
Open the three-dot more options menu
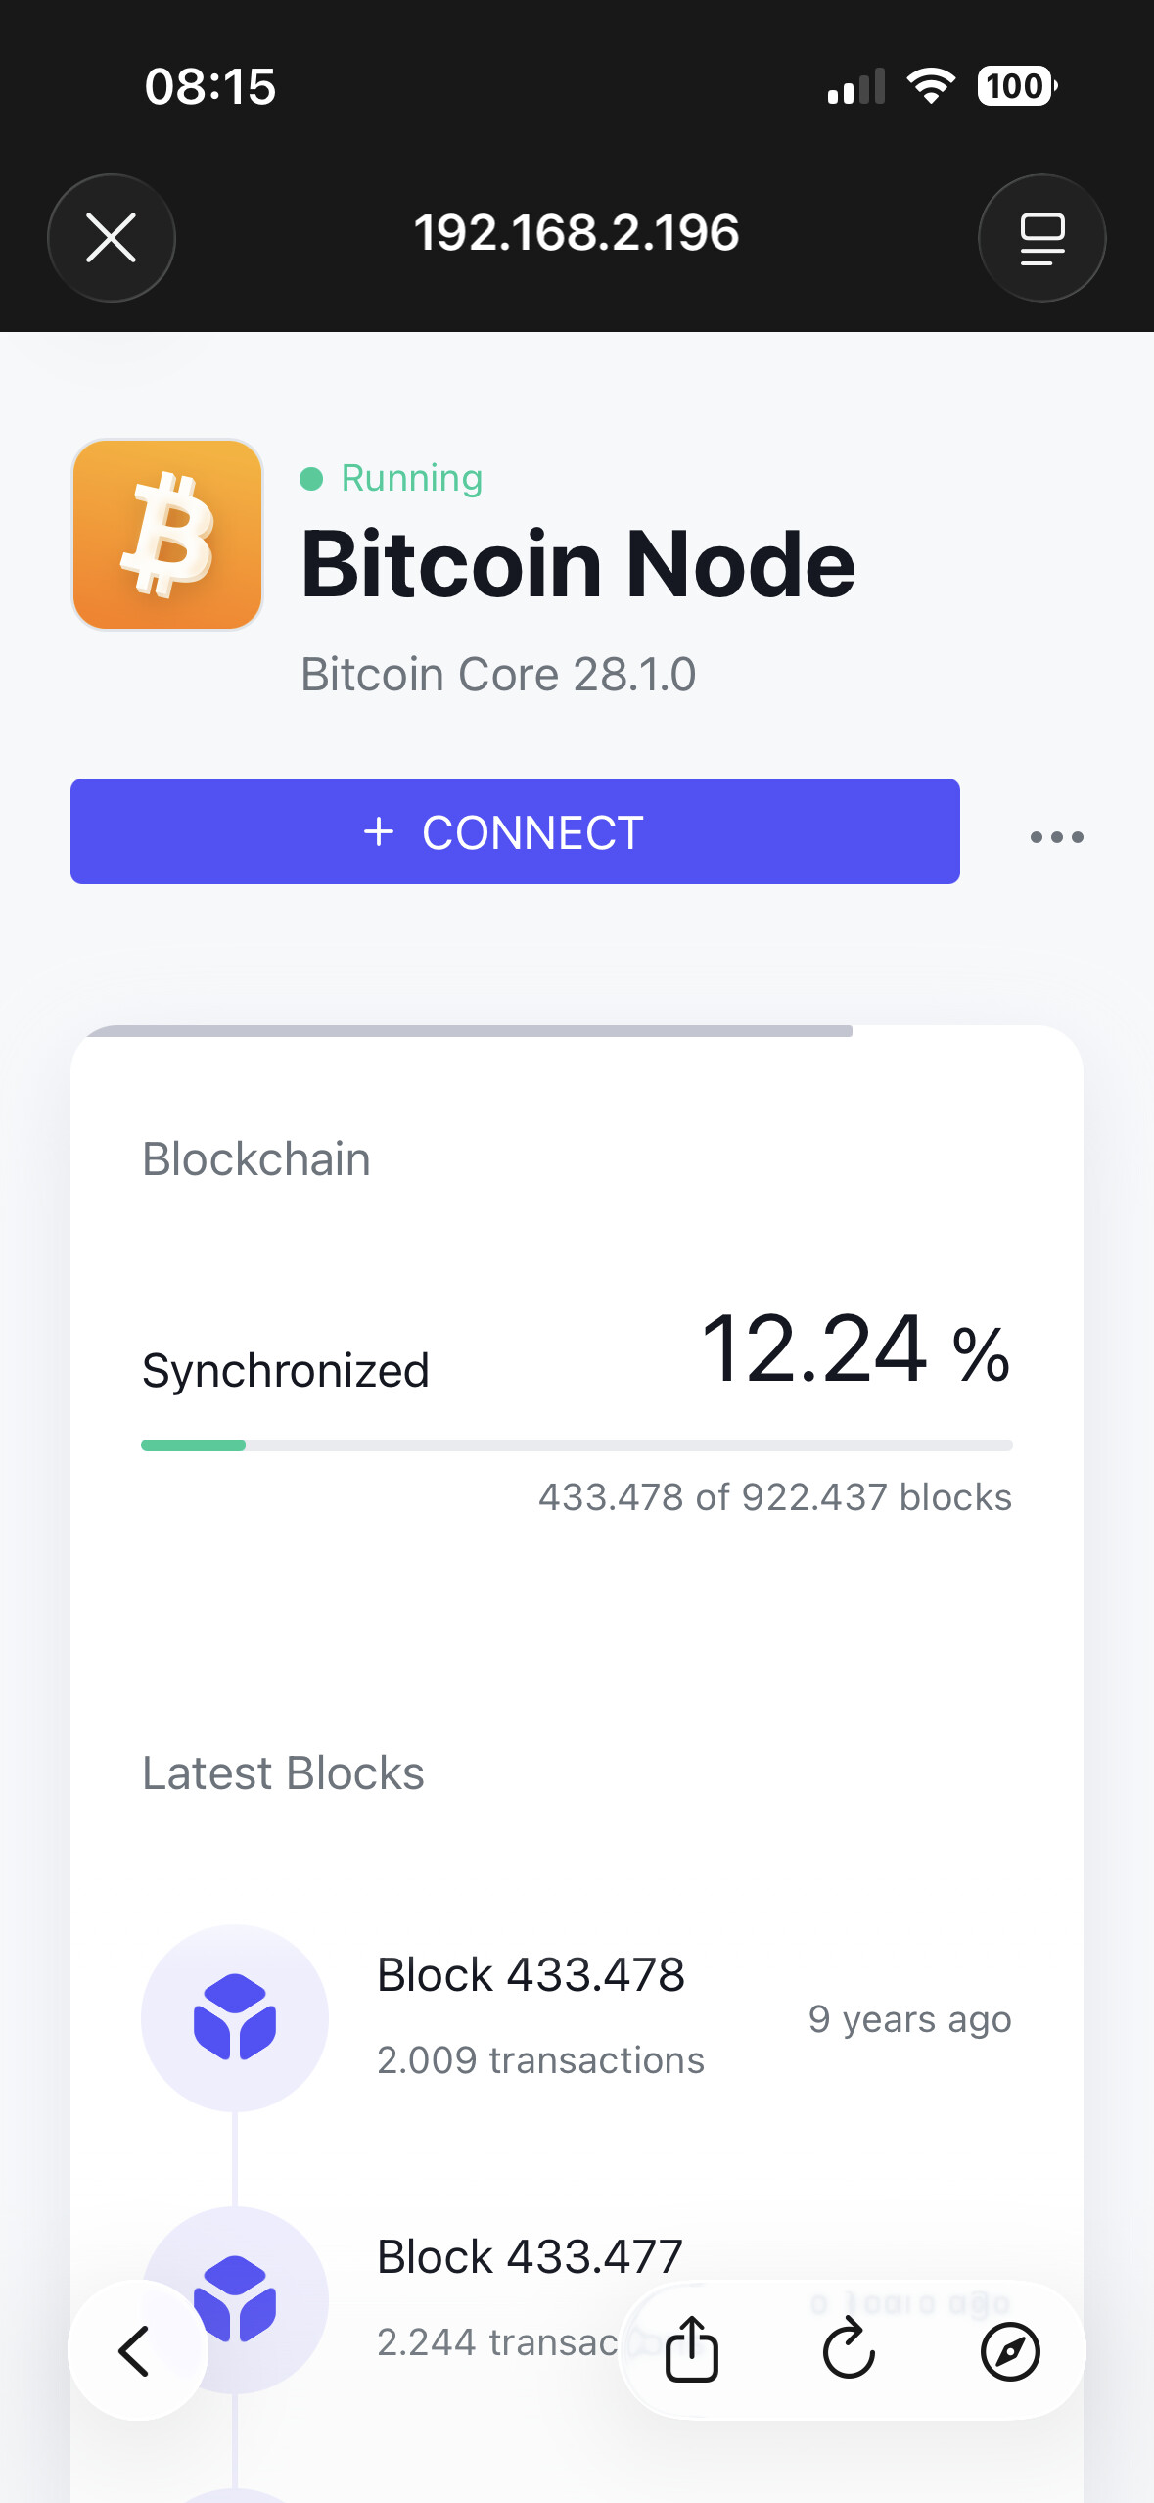[1056, 836]
